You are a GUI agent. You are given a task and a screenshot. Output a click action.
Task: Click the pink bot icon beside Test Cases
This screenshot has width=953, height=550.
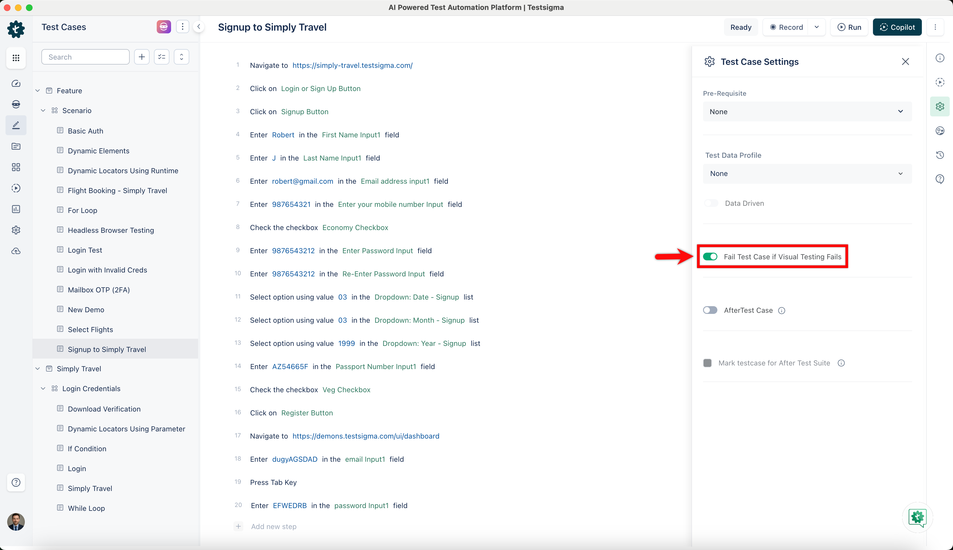click(164, 27)
